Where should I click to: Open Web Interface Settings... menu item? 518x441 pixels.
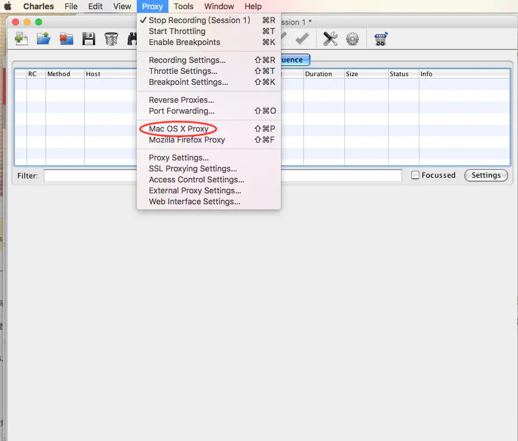[x=209, y=201]
